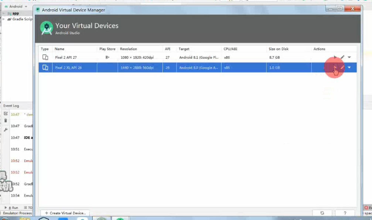Click the 1080 × 1920: 420dpi resolution cell
372x220 pixels.
(137, 57)
